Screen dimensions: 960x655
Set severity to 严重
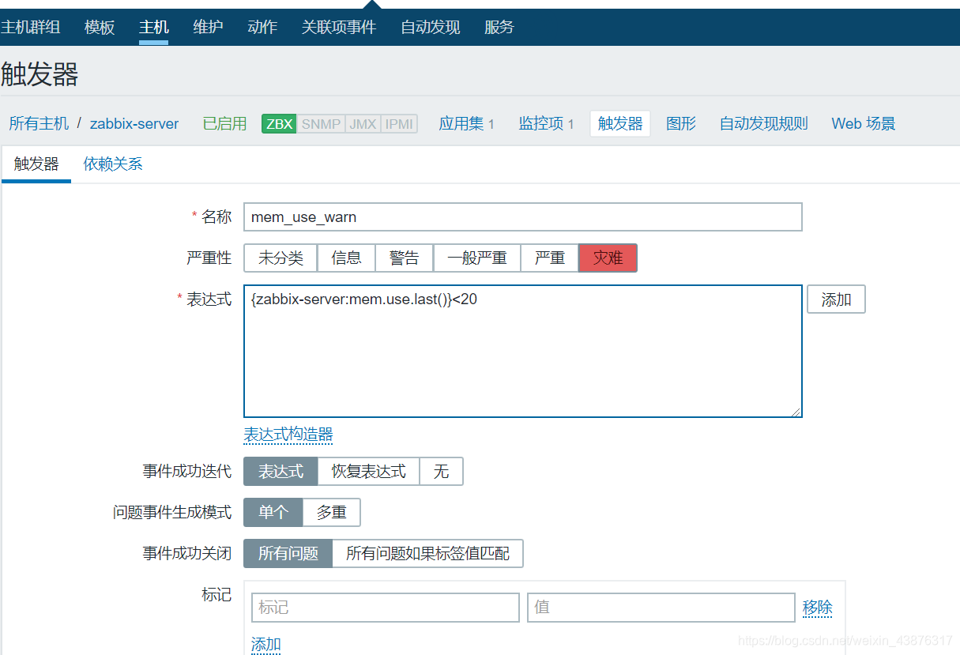click(x=550, y=258)
